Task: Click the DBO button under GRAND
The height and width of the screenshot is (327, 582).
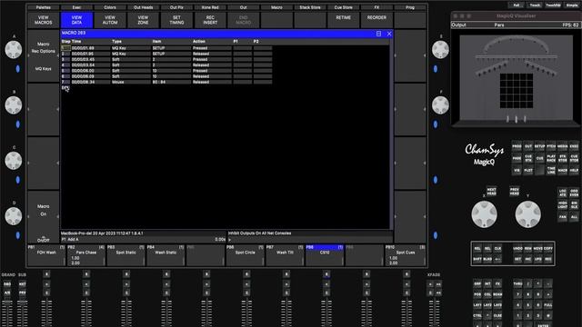Action: coord(7,284)
